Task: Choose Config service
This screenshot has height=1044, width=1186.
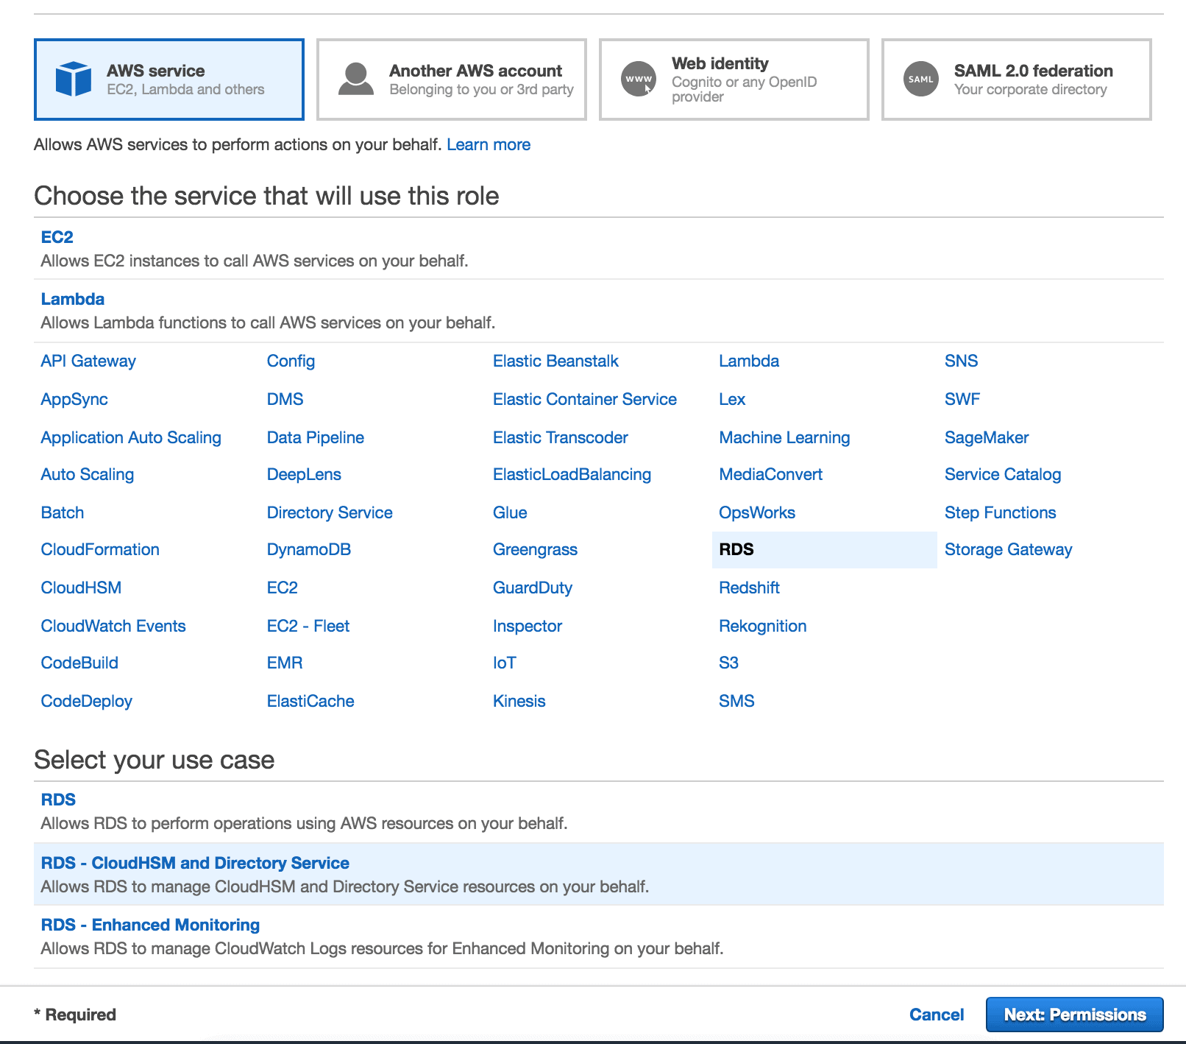Action: pyautogui.click(x=291, y=361)
